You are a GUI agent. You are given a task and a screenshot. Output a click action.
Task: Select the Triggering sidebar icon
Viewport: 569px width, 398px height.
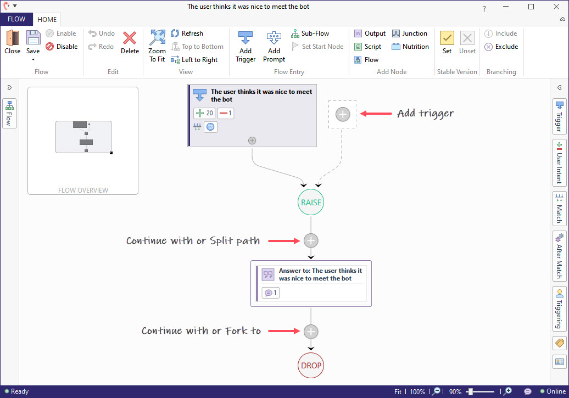[x=560, y=307]
